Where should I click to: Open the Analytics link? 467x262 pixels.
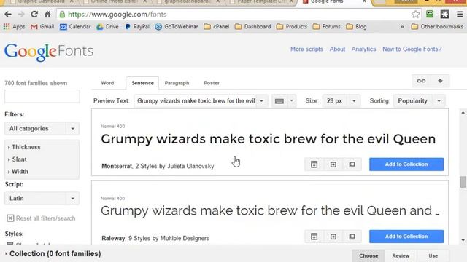pyautogui.click(x=363, y=49)
